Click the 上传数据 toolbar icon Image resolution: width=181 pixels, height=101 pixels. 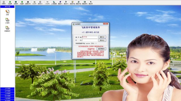(54, 3)
